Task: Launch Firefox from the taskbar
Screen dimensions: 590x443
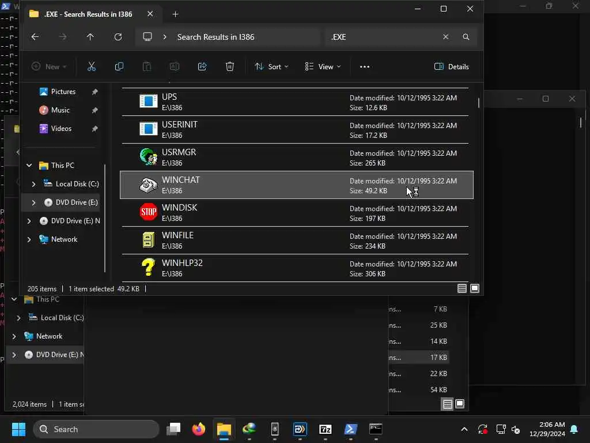Action: pyautogui.click(x=198, y=429)
